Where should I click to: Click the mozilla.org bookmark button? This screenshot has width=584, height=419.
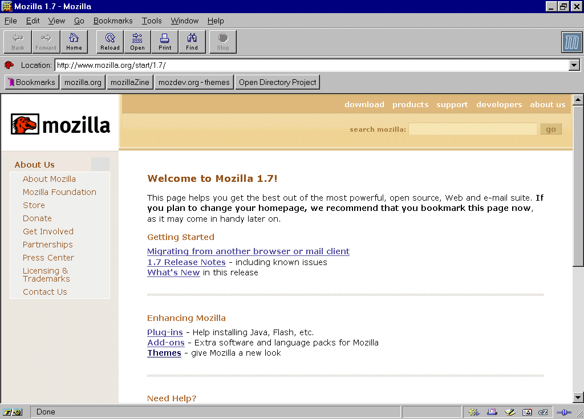[83, 82]
